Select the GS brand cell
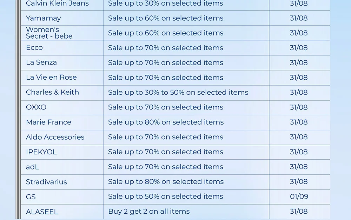The width and height of the screenshot is (351, 220). click(x=31, y=197)
